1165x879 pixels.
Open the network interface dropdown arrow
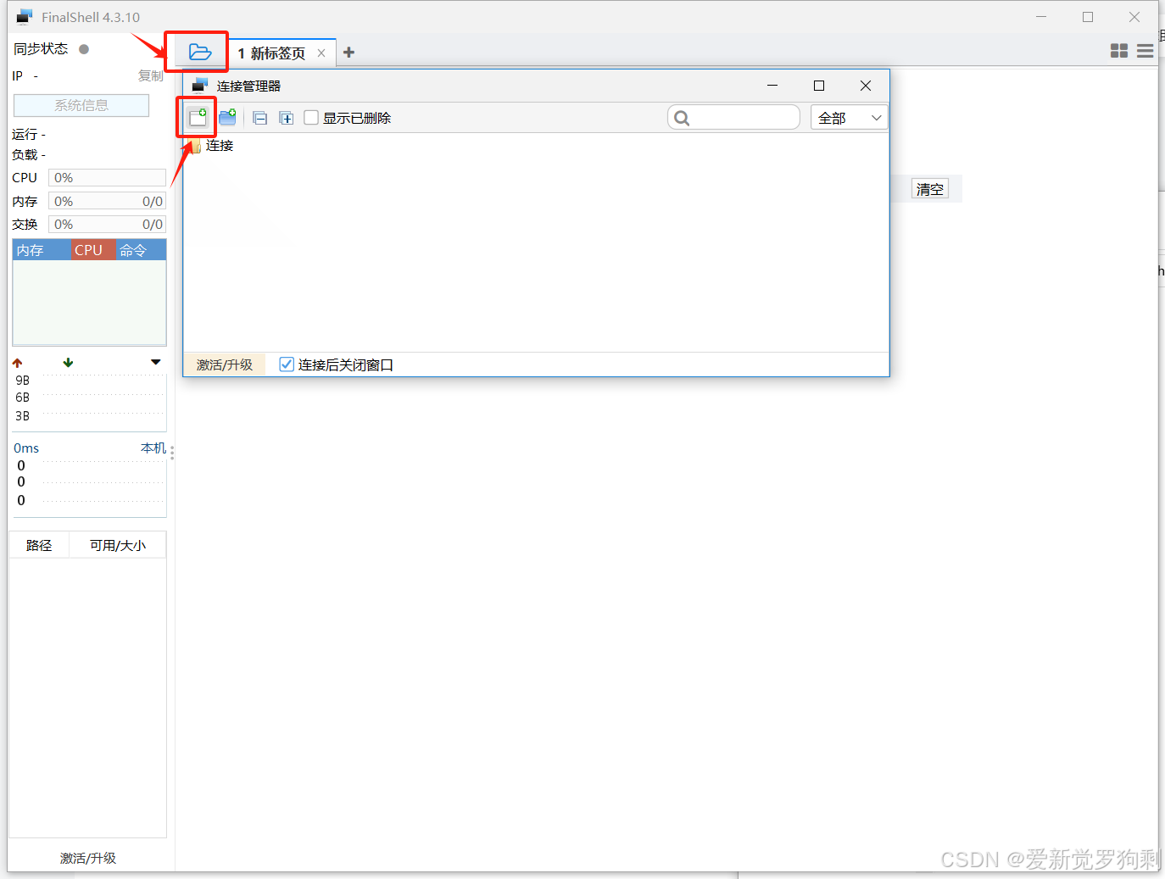[156, 362]
